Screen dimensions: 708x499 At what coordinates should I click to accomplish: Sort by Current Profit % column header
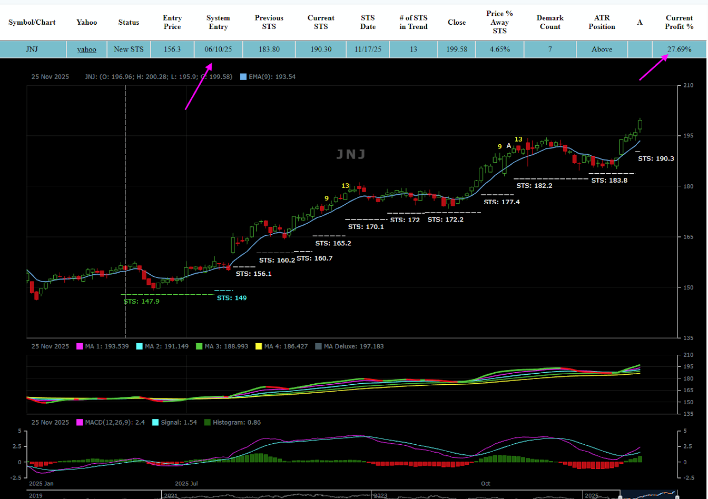[x=679, y=22]
